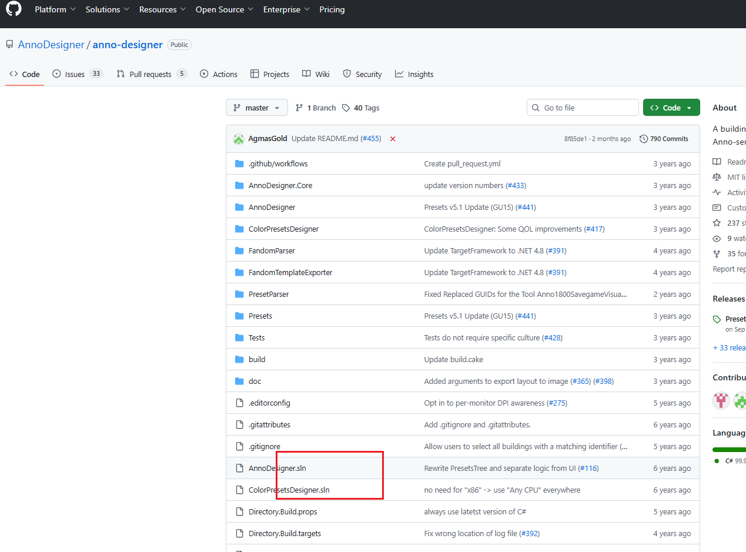Go to the Pricing page
Screen dimensions: 746x552
[x=332, y=9]
